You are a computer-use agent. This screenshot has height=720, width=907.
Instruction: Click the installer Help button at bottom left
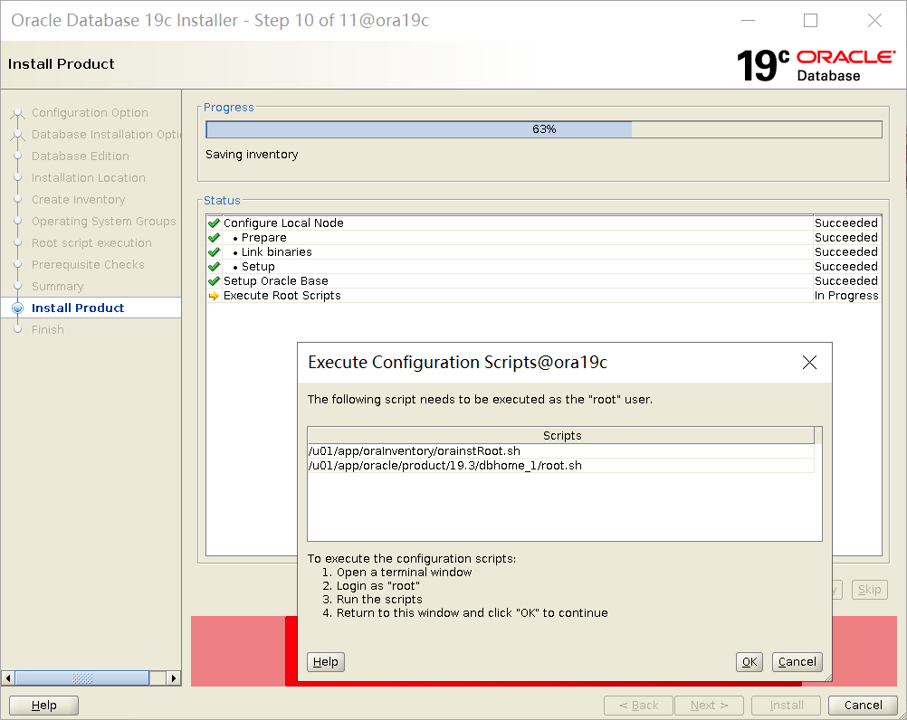pos(44,705)
